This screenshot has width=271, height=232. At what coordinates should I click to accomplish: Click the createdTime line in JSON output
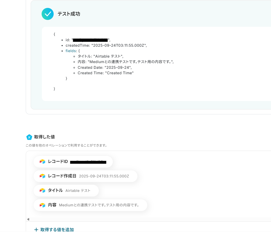[106, 45]
